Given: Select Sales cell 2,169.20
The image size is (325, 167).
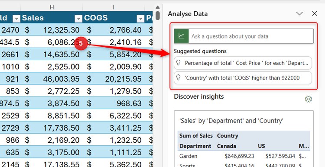Looking at the screenshot, I should 52,140.
